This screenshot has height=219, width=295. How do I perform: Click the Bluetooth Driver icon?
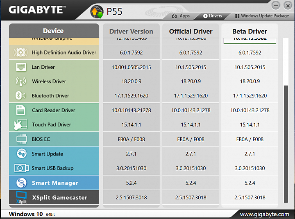point(20,95)
